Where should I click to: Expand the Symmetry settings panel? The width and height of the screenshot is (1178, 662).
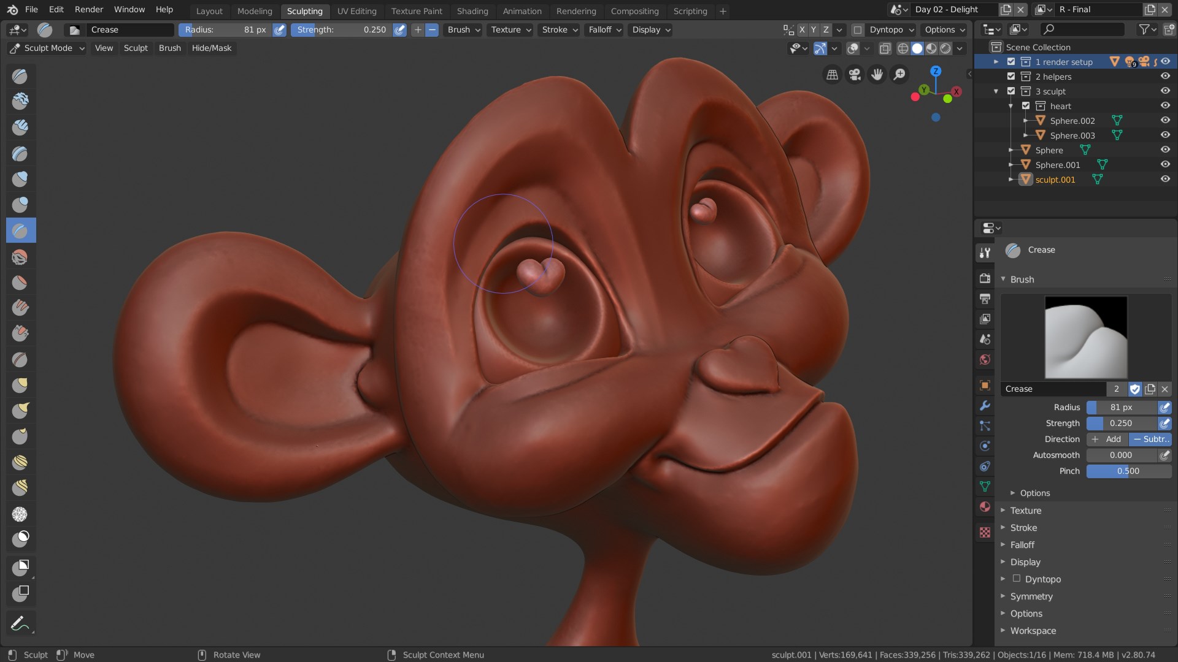(x=1031, y=596)
